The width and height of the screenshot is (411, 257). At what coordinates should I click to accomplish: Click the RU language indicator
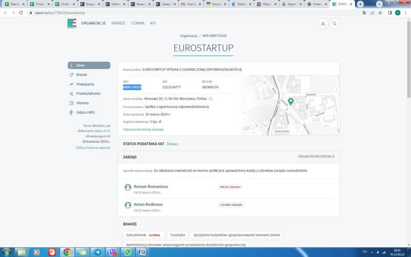[x=365, y=252]
